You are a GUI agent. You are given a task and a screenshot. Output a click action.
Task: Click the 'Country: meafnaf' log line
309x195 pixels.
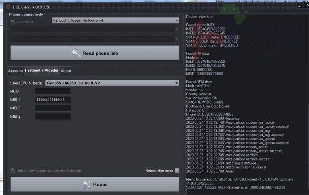(x=198, y=94)
